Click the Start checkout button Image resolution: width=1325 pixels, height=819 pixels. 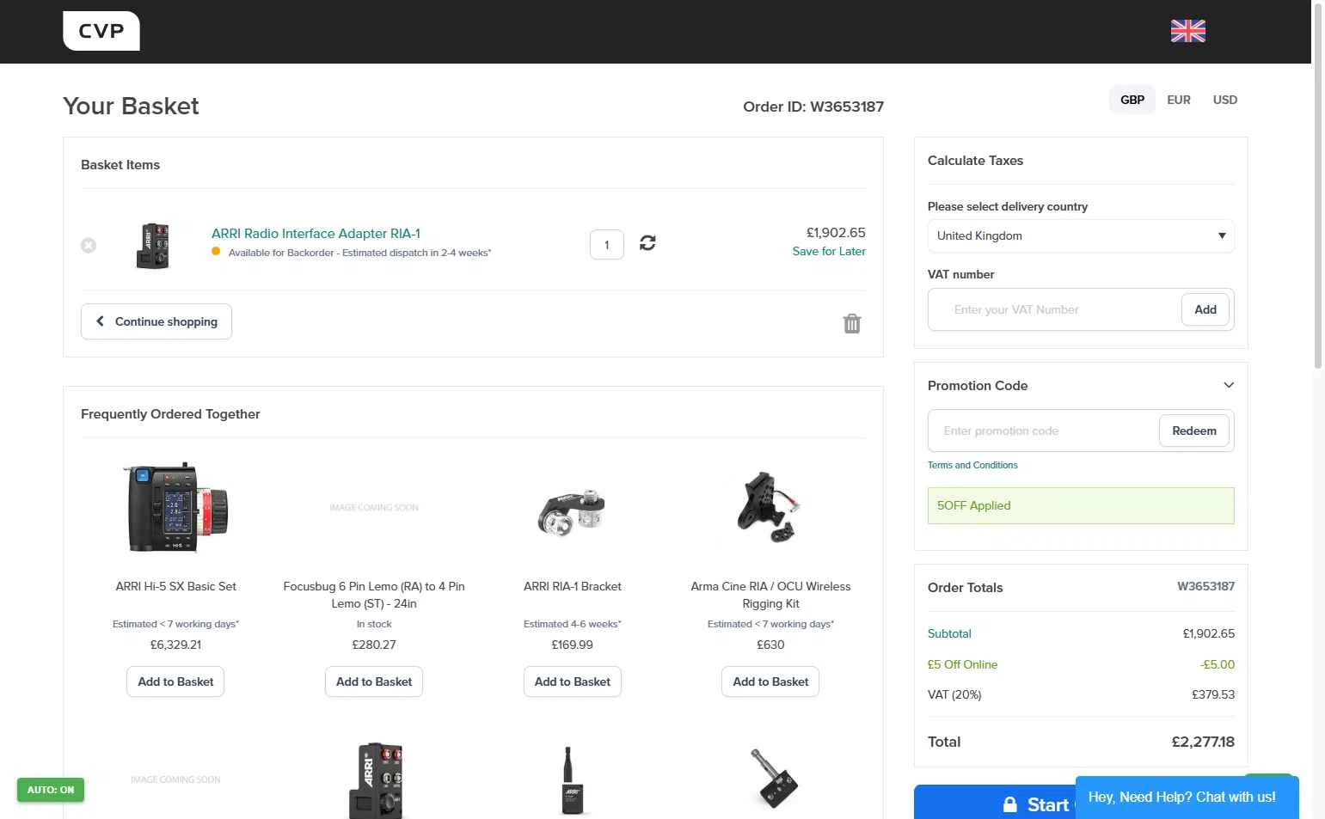pyautogui.click(x=994, y=804)
